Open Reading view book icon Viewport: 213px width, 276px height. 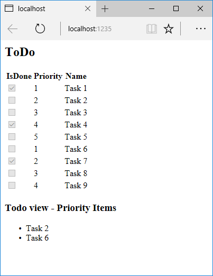(x=152, y=29)
